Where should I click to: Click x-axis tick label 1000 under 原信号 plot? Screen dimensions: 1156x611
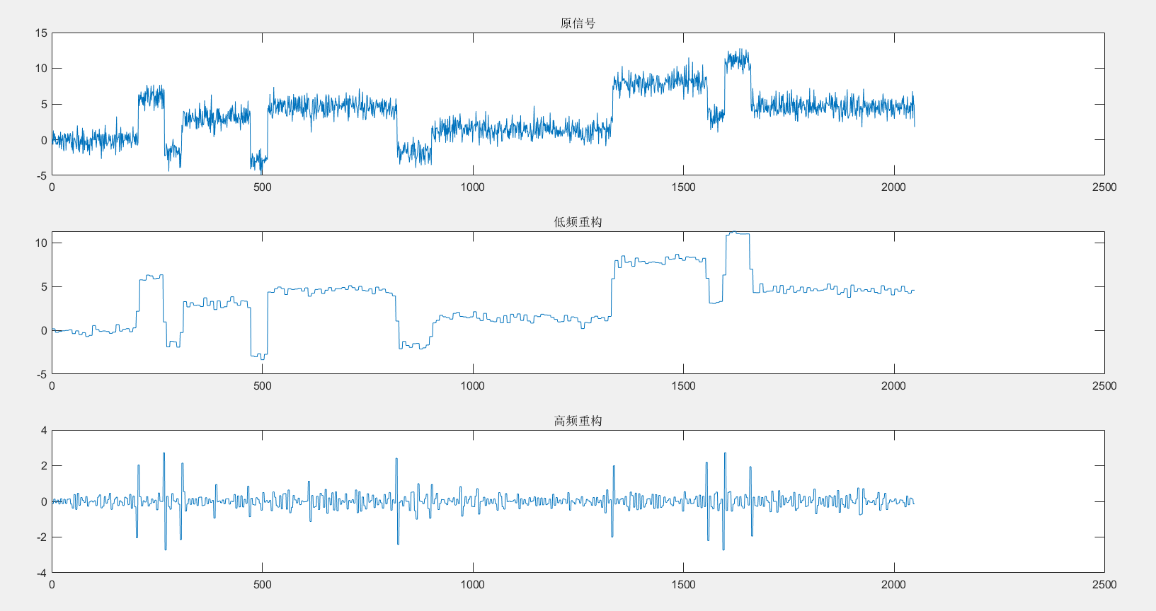[x=473, y=187]
